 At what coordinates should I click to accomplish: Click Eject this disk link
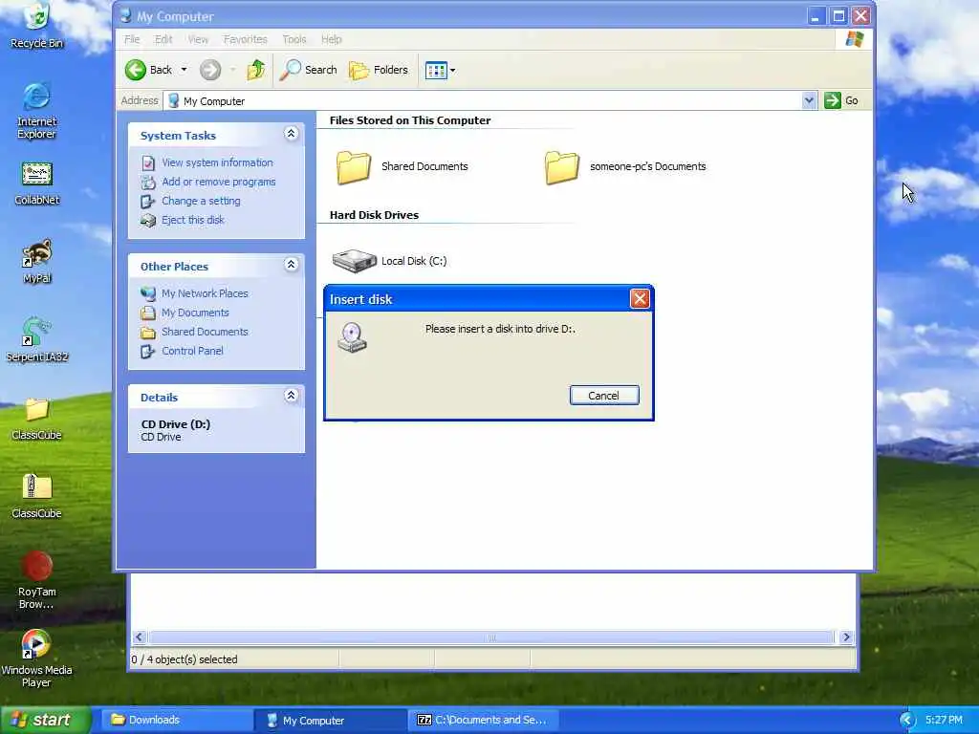pos(193,220)
